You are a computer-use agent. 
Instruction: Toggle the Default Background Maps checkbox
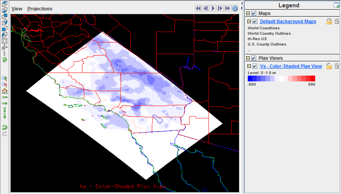(x=255, y=22)
